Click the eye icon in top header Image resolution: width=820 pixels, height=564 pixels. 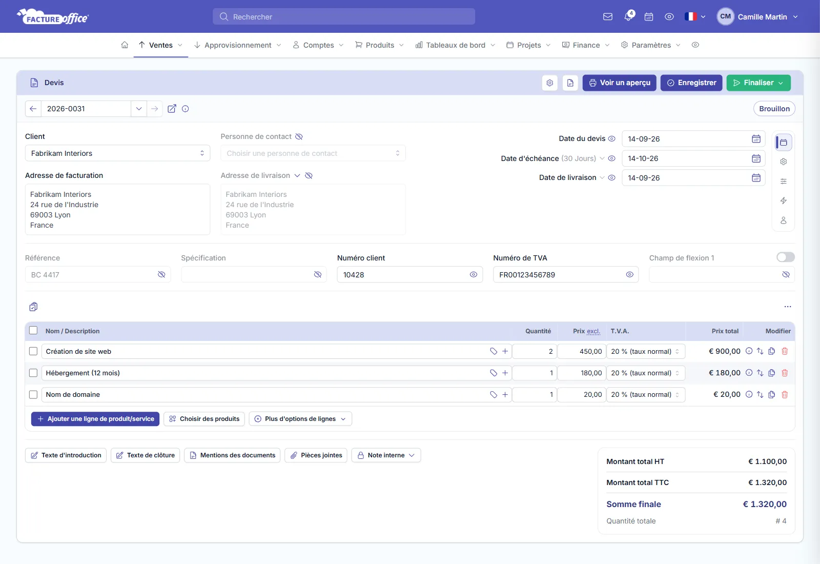coord(669,16)
